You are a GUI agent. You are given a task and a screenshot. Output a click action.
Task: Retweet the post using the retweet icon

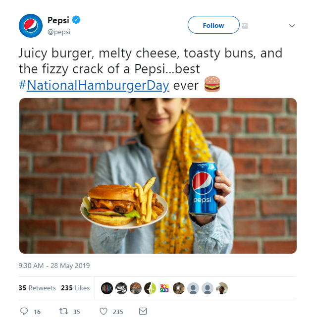coord(63,312)
